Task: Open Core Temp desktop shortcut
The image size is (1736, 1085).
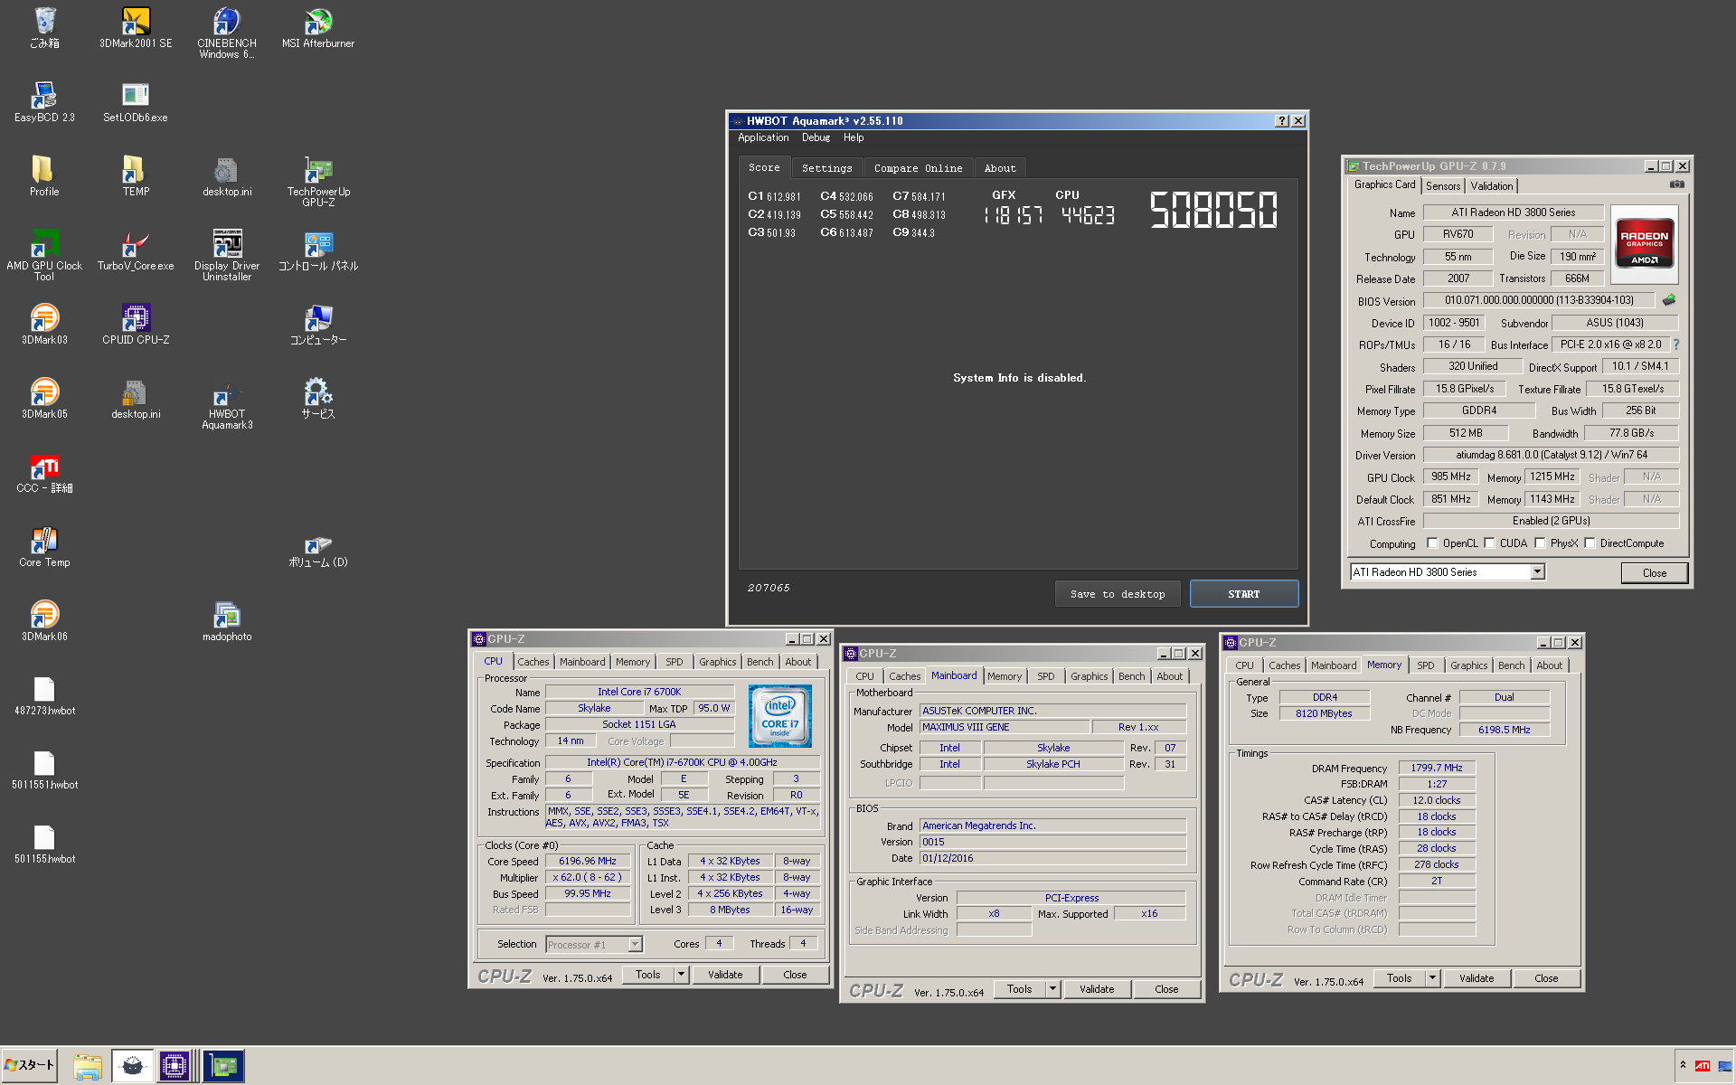Action: pos(44,546)
